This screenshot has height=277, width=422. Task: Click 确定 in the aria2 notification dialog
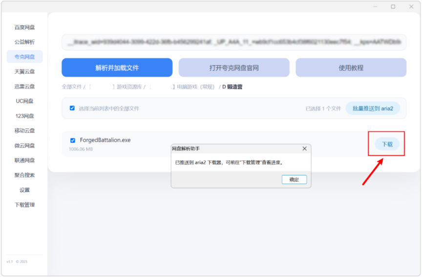click(x=294, y=180)
